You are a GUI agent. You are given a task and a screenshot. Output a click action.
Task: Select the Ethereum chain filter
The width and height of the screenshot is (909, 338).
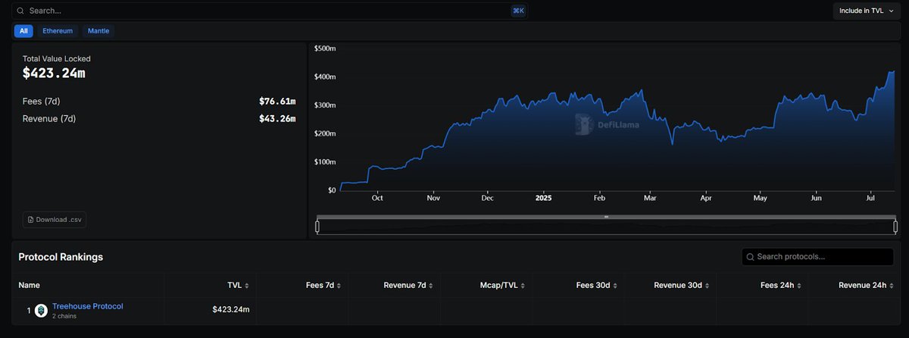(58, 31)
